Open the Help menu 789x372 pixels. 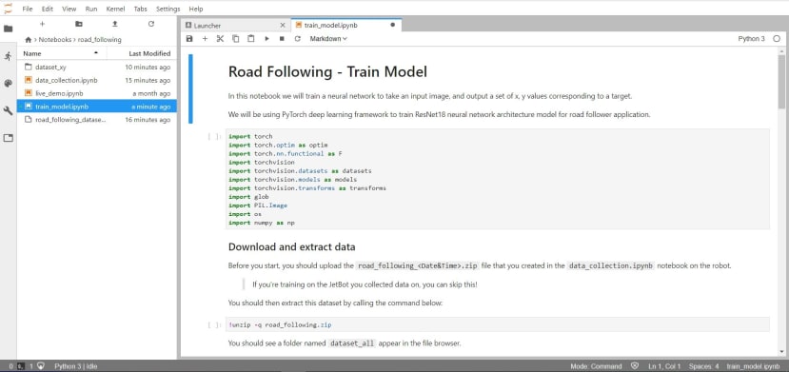196,10
